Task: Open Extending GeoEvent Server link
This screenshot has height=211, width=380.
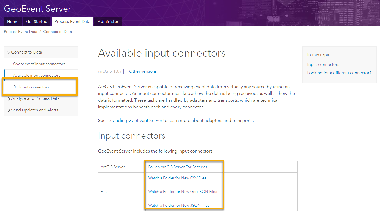Action: point(134,121)
